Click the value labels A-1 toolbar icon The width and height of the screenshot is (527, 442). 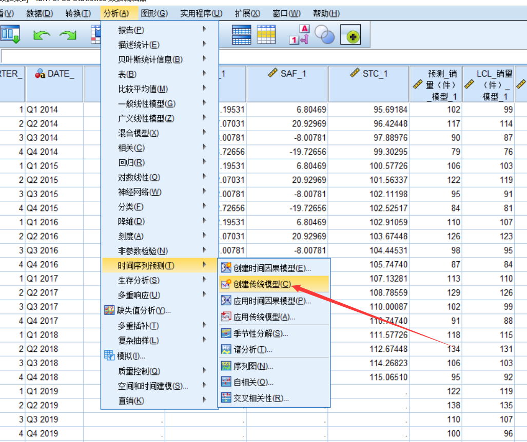click(299, 34)
